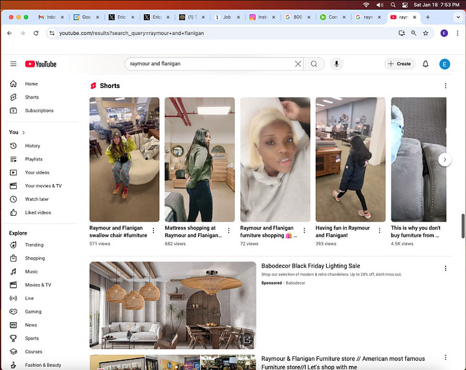This screenshot has height=370, width=466.
Task: Open the account avatar menu in YouTube
Action: coord(445,64)
